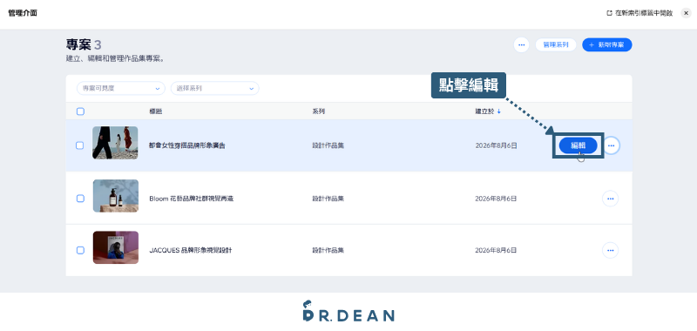Click the 專案 3 heading

coord(84,44)
